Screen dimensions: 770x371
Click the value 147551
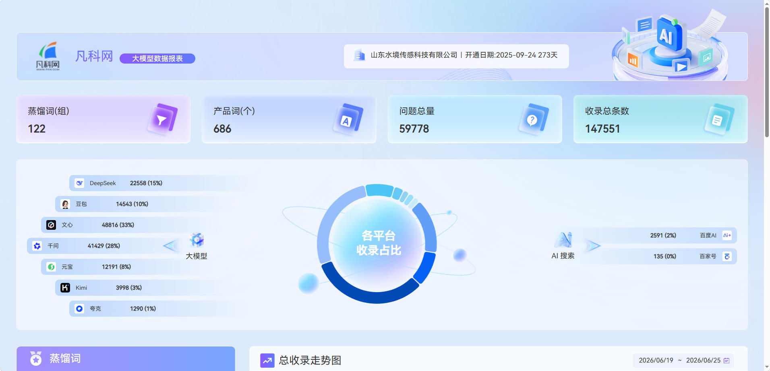602,129
